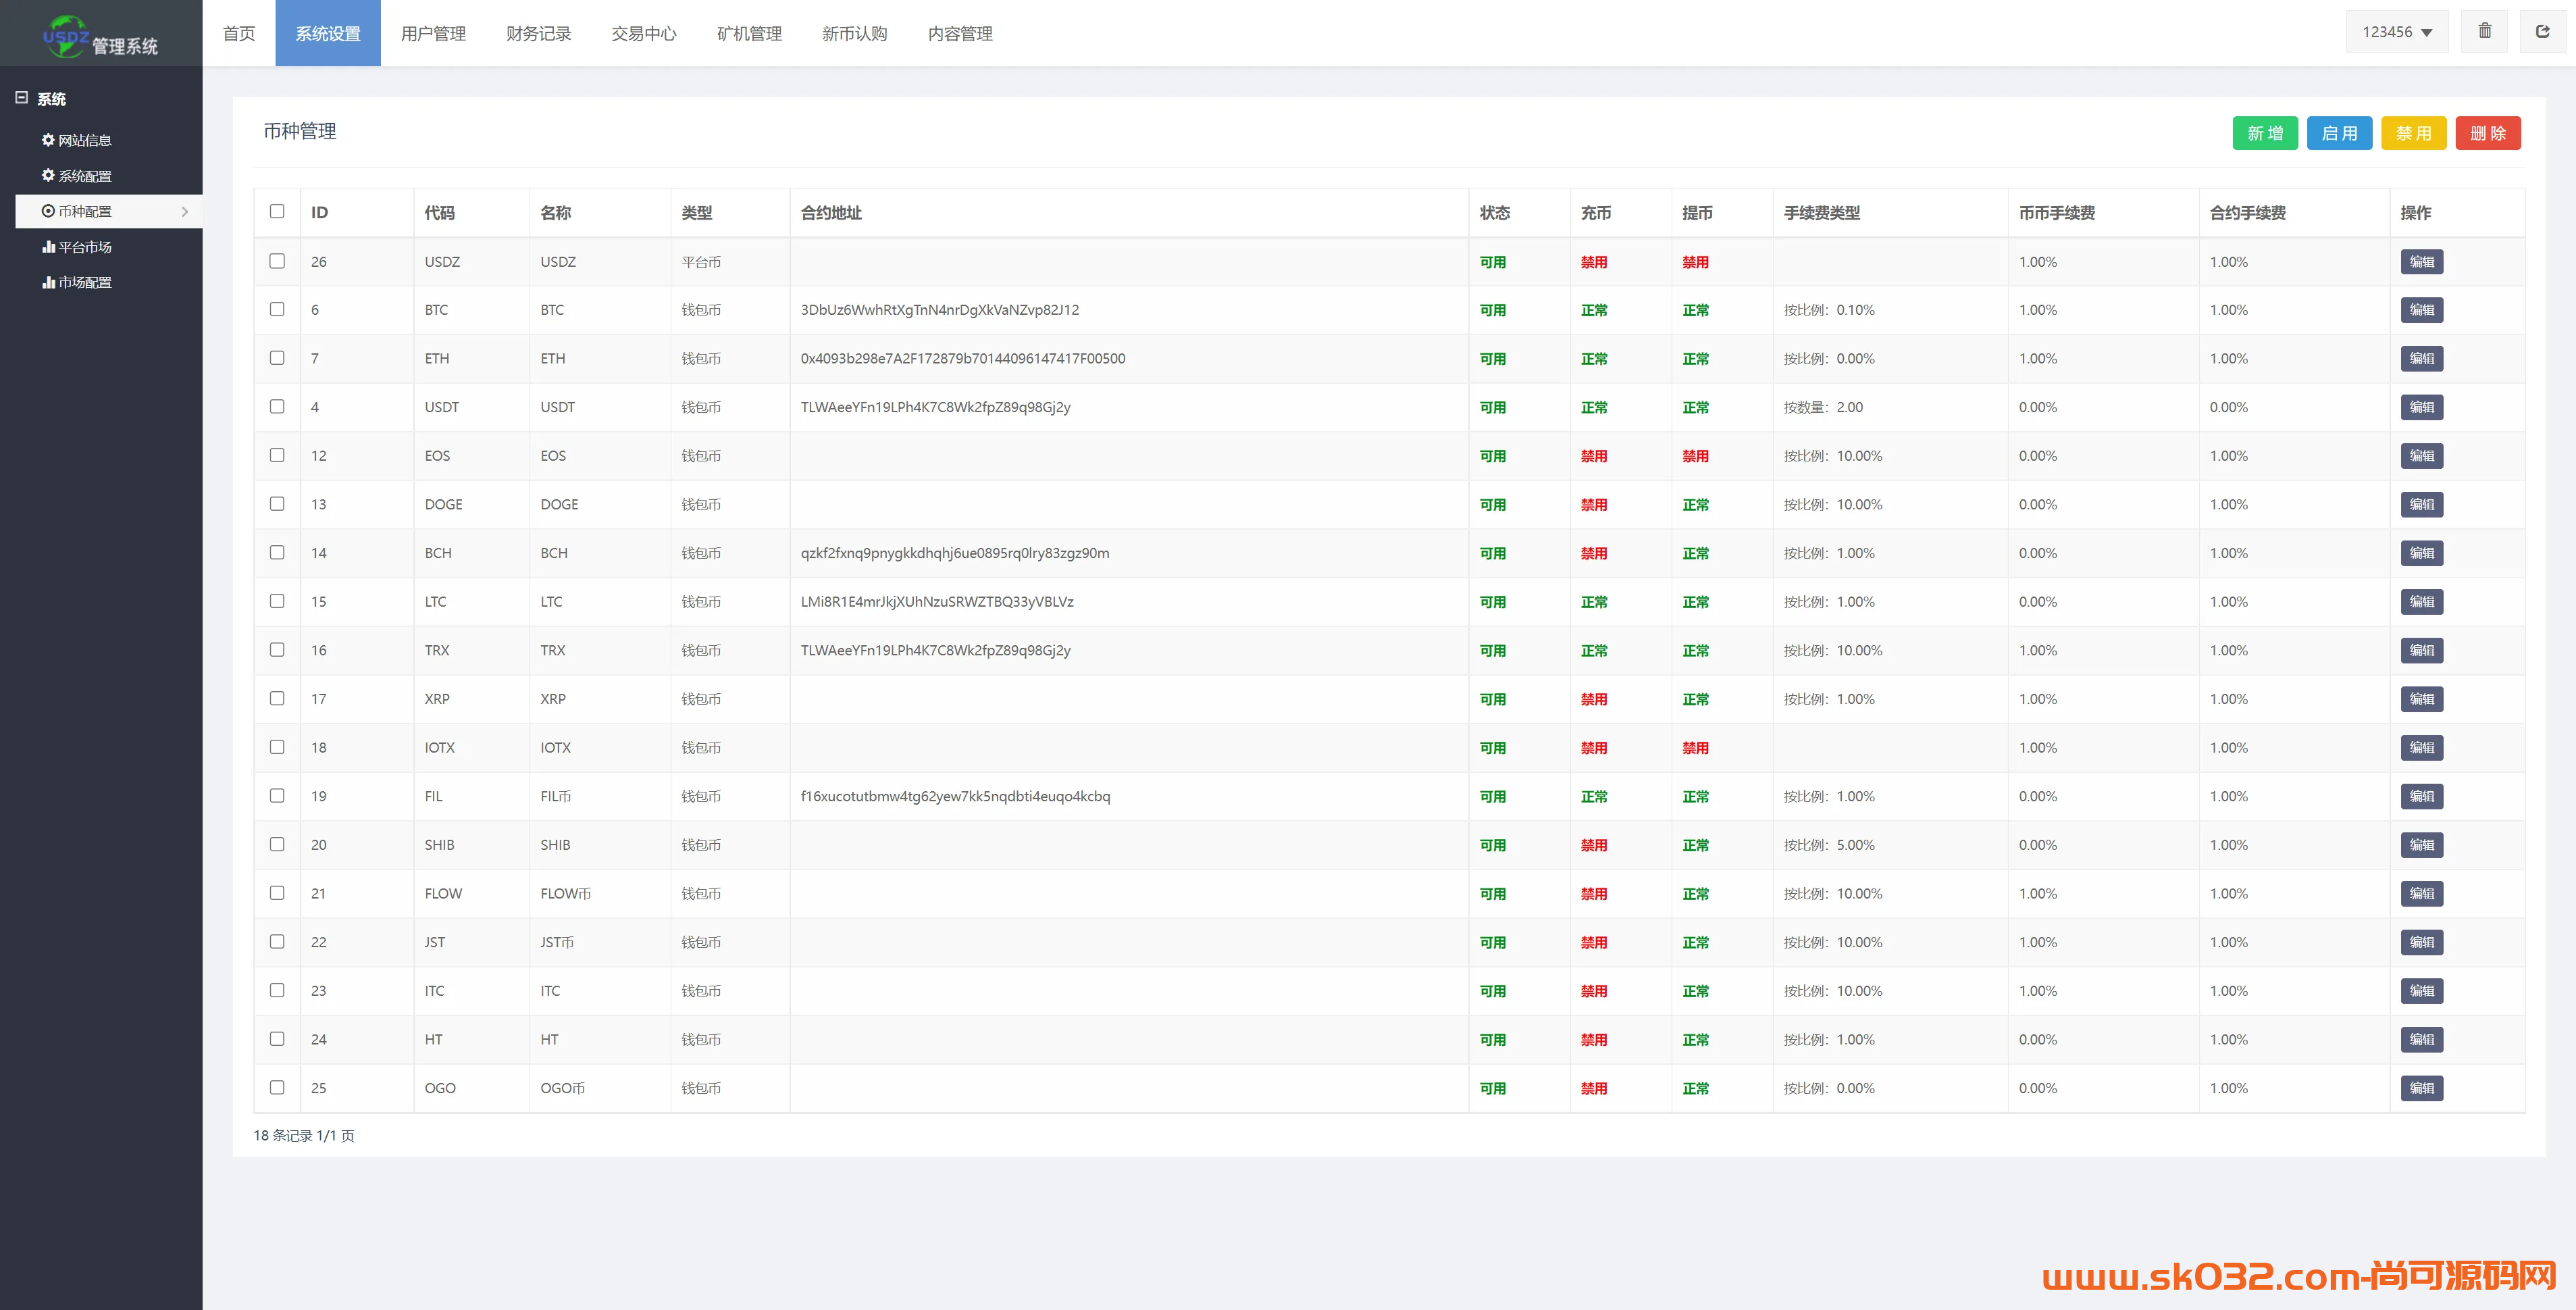This screenshot has width=2576, height=1310.
Task: Click the logout icon in top bar
Action: (2542, 32)
